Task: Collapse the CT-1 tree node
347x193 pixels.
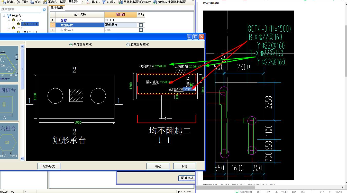Action: 9,20
